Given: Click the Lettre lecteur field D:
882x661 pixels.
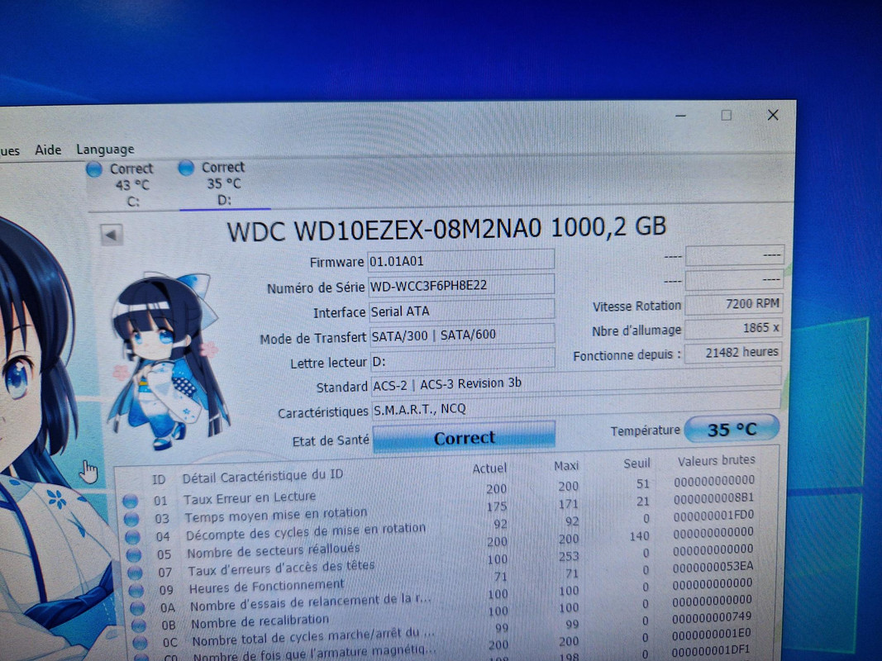Looking at the screenshot, I should 462,361.
